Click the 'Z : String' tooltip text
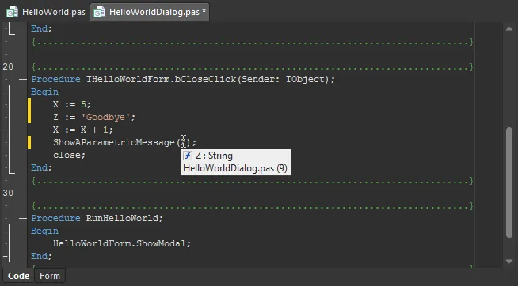Image resolution: width=518 pixels, height=286 pixels. point(214,156)
